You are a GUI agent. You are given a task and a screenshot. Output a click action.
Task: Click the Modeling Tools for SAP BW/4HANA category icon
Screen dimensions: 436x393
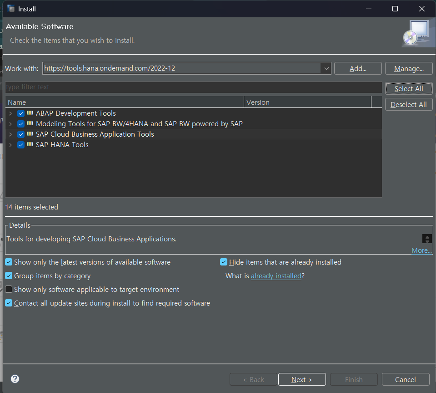pyautogui.click(x=30, y=123)
